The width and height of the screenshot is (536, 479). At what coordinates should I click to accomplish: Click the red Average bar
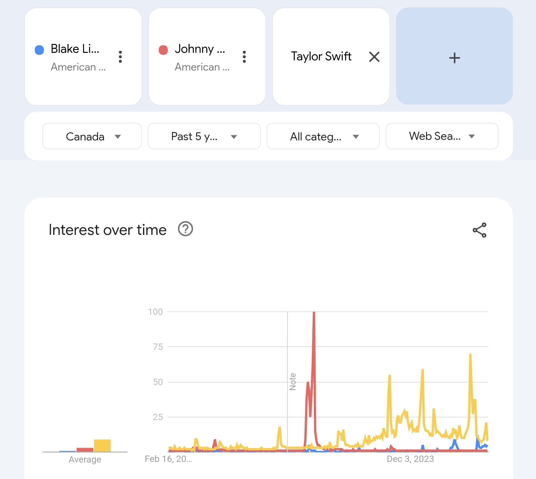coord(85,450)
